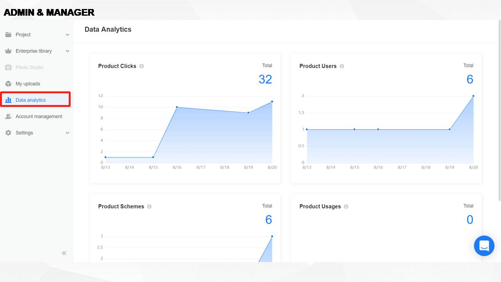
Task: Go to Account management page
Action: [39, 116]
